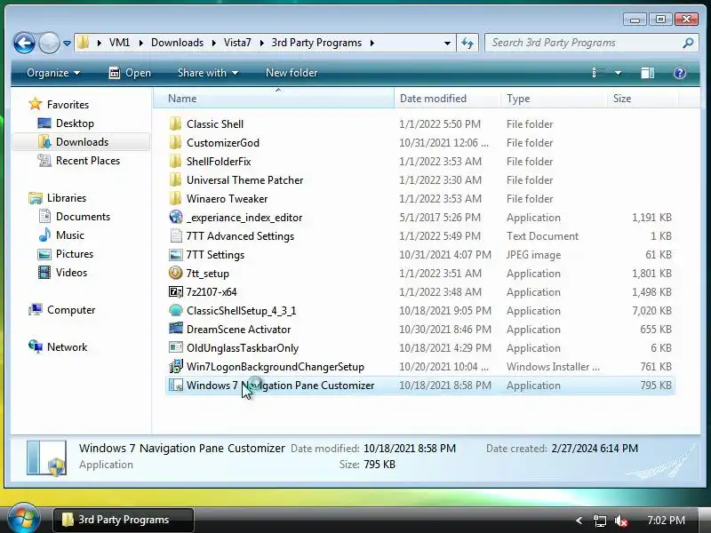Select the Universal Theme Patcher folder icon
711x533 pixels.
[x=175, y=180]
